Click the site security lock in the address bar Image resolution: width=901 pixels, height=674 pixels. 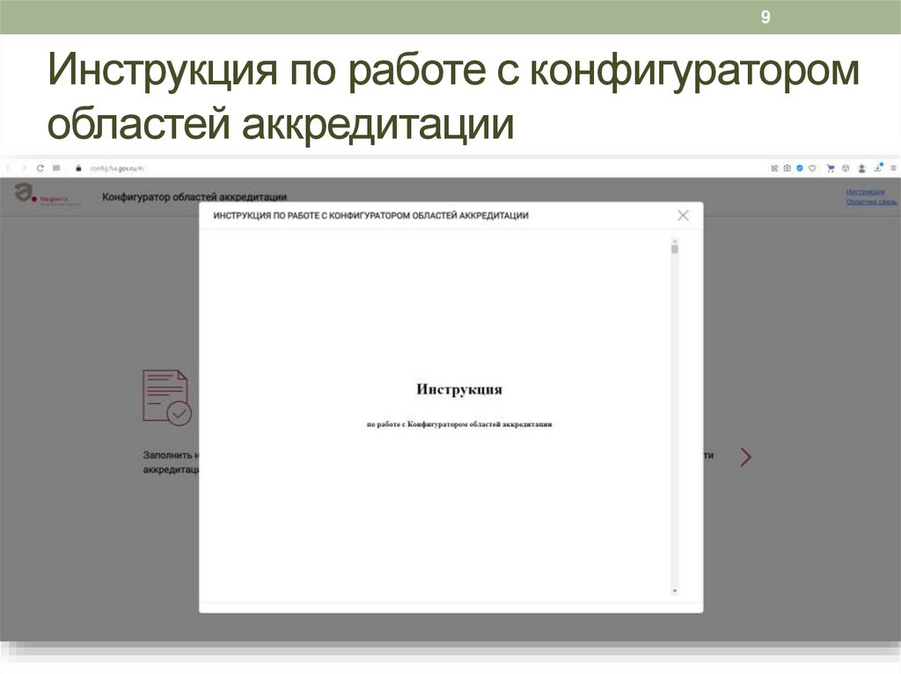click(78, 167)
